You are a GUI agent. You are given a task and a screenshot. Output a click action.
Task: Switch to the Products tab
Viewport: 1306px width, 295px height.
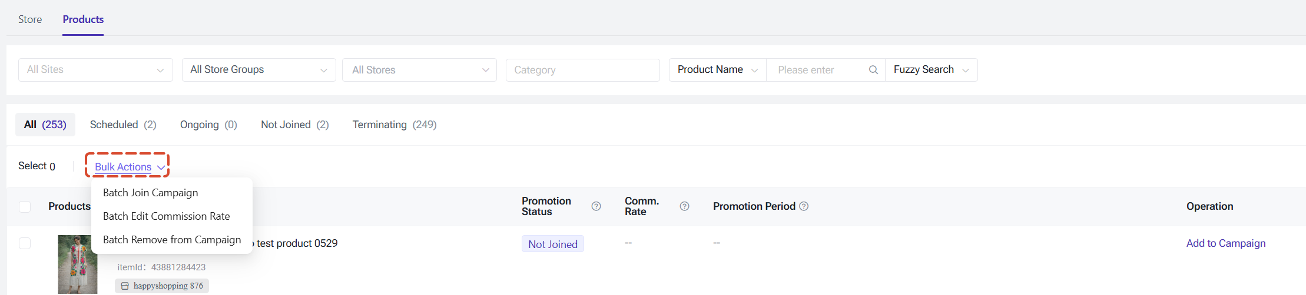83,19
